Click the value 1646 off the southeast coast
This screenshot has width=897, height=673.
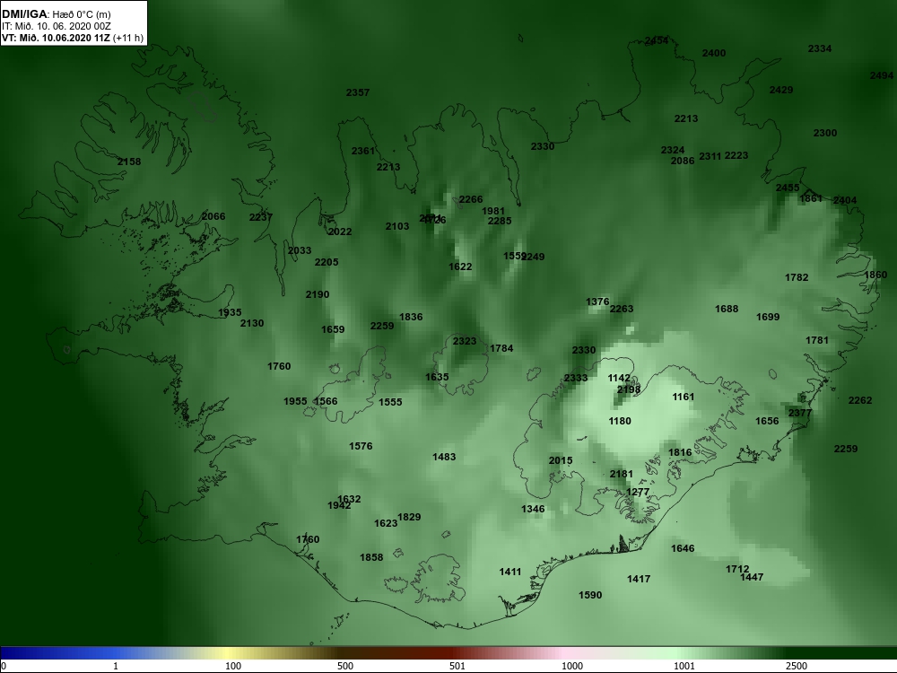[x=683, y=548]
